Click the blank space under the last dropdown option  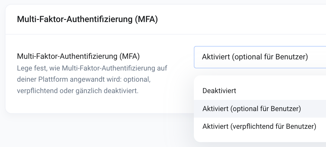tap(259, 137)
